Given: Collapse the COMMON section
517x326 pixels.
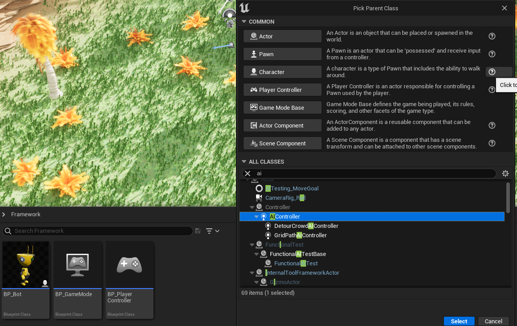Looking at the screenshot, I should [244, 21].
